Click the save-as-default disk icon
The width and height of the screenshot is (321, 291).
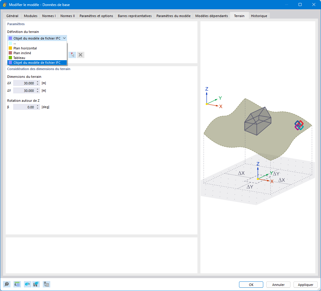click(x=36, y=284)
